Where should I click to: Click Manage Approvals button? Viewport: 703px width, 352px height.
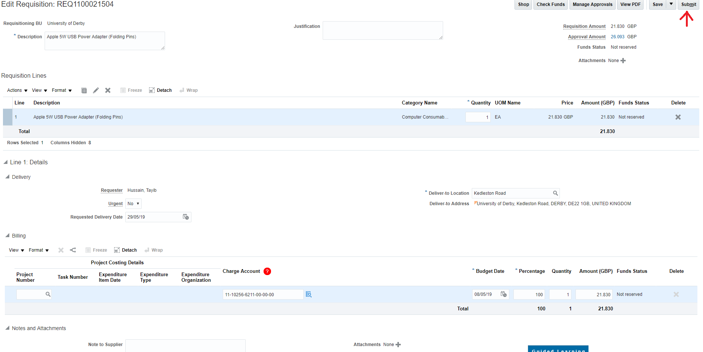[592, 4]
